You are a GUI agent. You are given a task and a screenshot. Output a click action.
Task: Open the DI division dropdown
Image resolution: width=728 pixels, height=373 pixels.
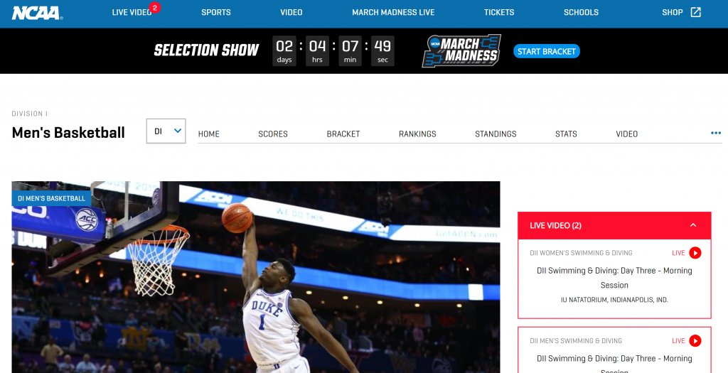[x=166, y=131]
